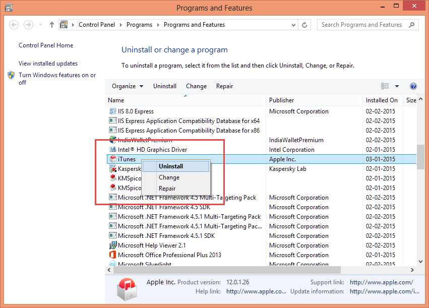429x308 pixels.
Task: Click Uninstall in the toolbar
Action: click(x=165, y=86)
